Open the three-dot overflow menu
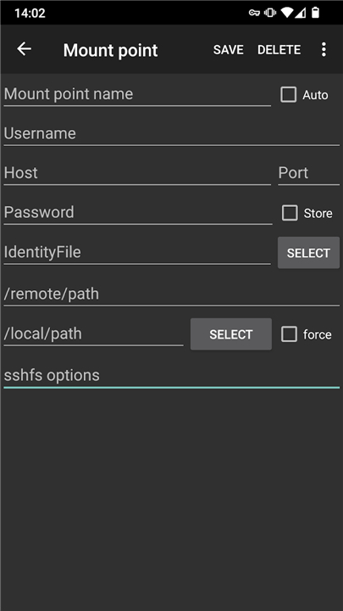343x611 pixels. 324,49
